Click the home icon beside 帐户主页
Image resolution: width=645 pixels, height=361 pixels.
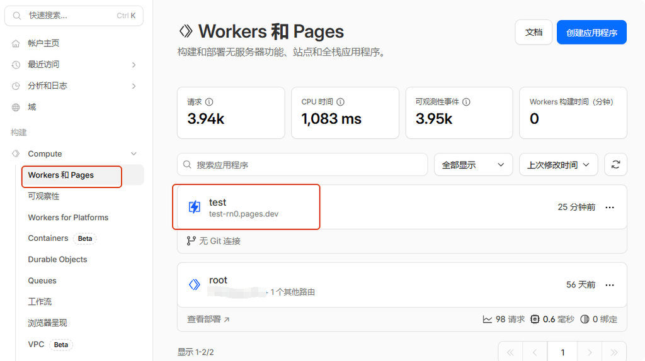pos(16,43)
